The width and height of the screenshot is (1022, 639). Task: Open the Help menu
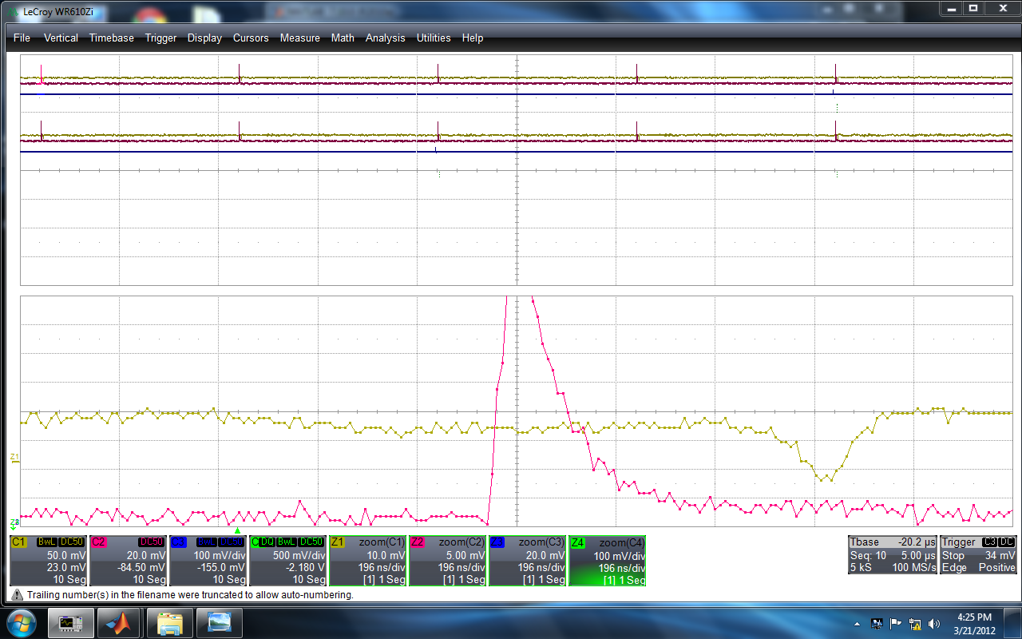pos(473,38)
